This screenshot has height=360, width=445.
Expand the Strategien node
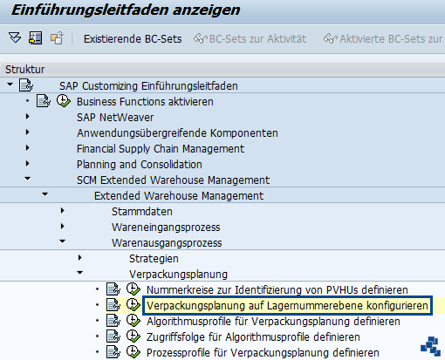pyautogui.click(x=80, y=258)
